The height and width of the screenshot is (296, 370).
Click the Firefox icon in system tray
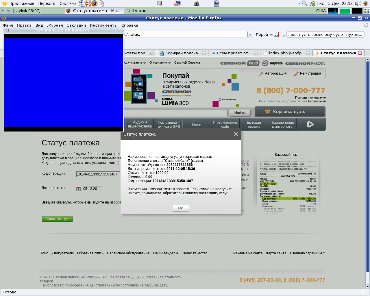click(366, 3)
